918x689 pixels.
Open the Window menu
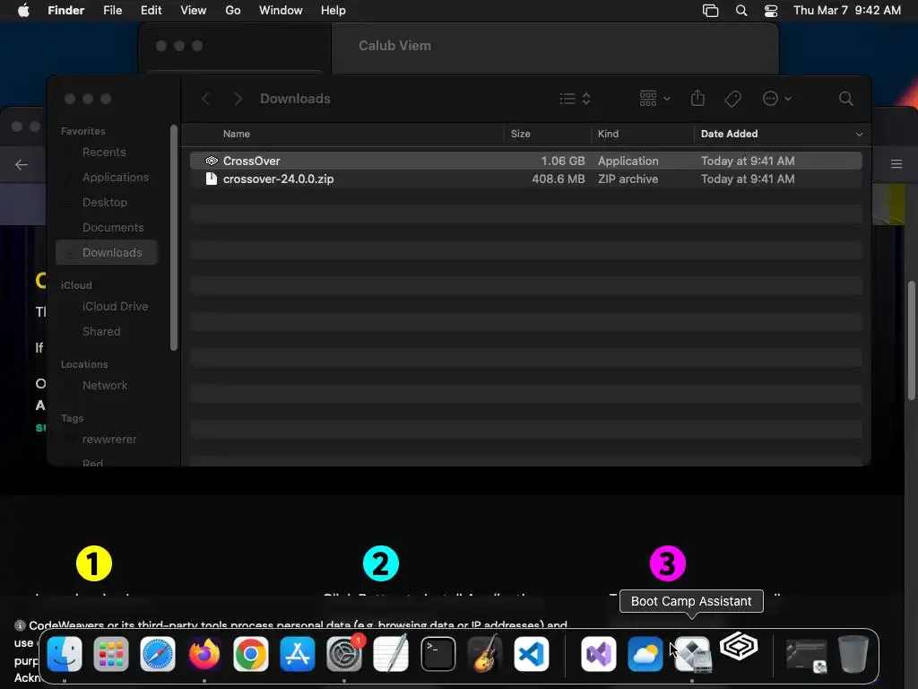click(x=281, y=11)
